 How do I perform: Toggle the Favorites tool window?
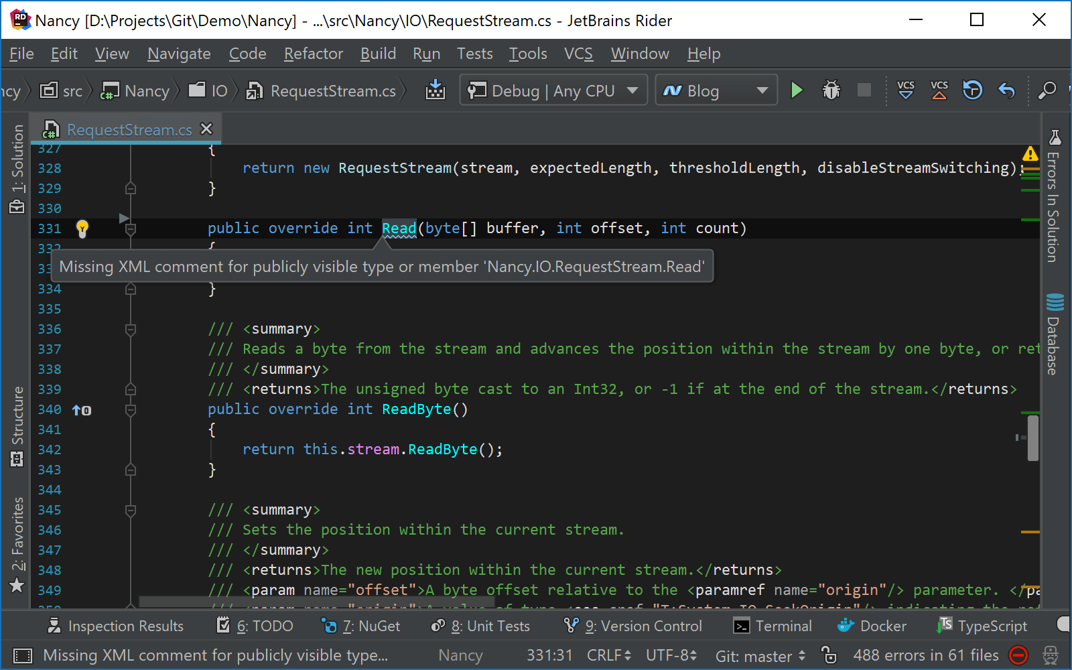coord(17,545)
